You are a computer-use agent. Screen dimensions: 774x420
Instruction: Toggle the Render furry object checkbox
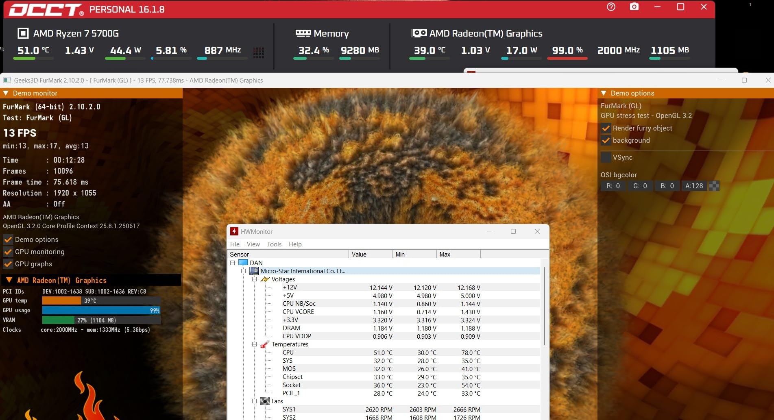[606, 128]
